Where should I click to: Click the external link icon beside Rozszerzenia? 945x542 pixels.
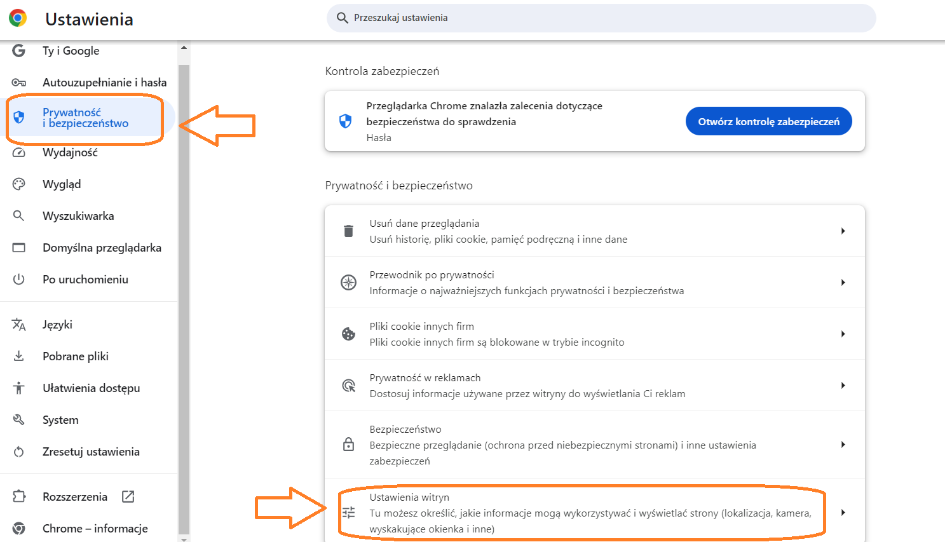128,497
